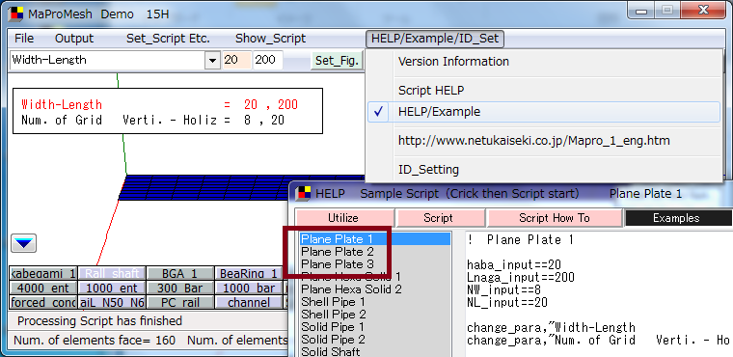
Task: Click the change_para,"Width-Length script line
Action: tap(551, 327)
